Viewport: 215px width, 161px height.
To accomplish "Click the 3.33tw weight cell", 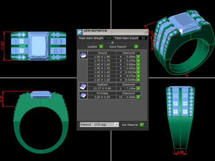I will (131, 97).
